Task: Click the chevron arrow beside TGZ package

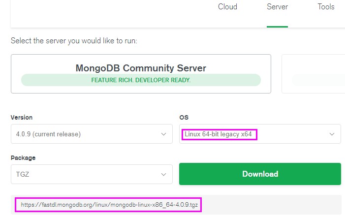Action: [x=163, y=174]
